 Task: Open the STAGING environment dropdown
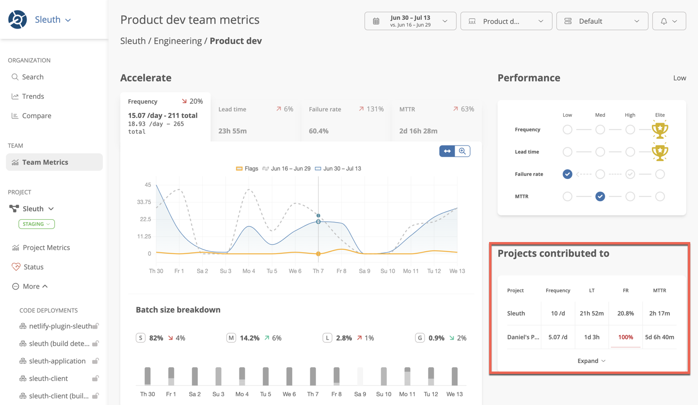pos(36,224)
